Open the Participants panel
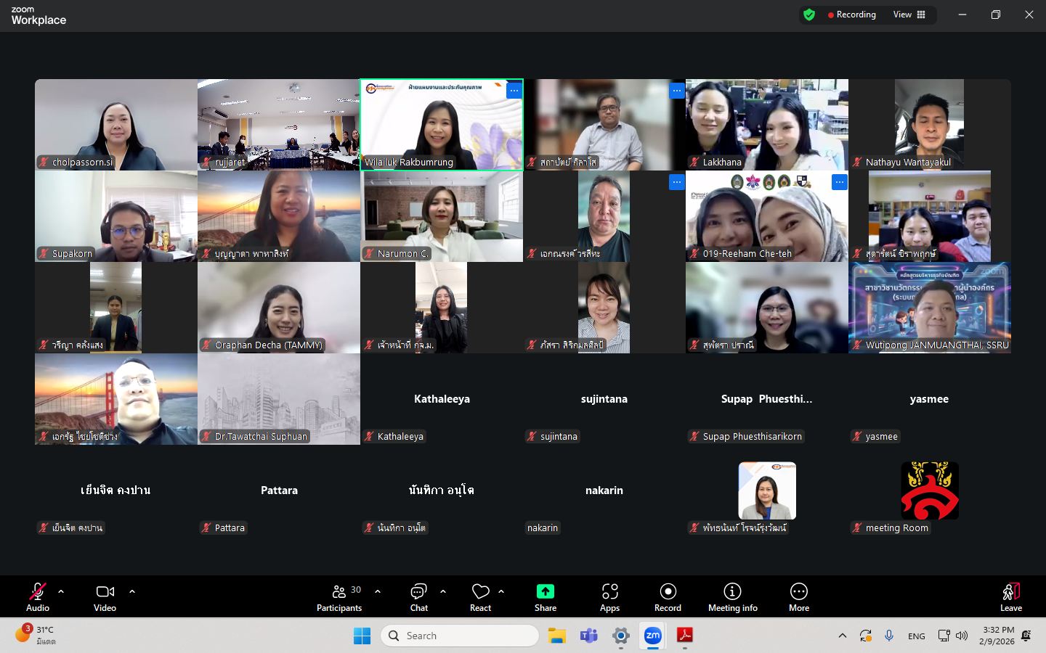The width and height of the screenshot is (1046, 653). pos(339,598)
